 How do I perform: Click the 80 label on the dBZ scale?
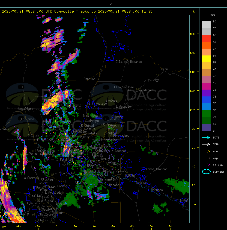click(214, 21)
